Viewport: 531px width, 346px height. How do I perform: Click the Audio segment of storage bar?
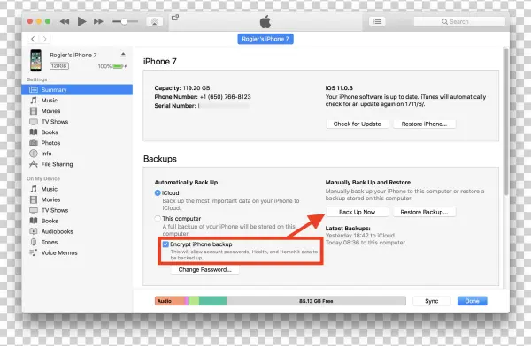pyautogui.click(x=170, y=301)
